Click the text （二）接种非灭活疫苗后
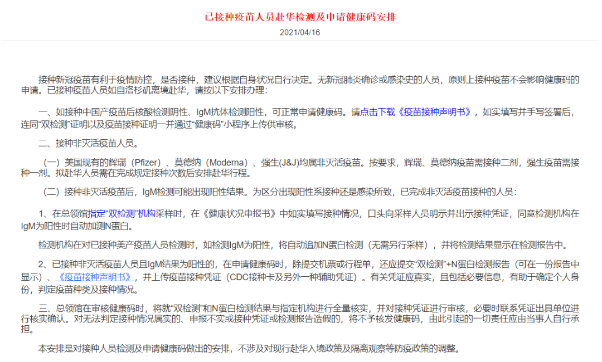This screenshot has height=362, width=602. click(88, 192)
